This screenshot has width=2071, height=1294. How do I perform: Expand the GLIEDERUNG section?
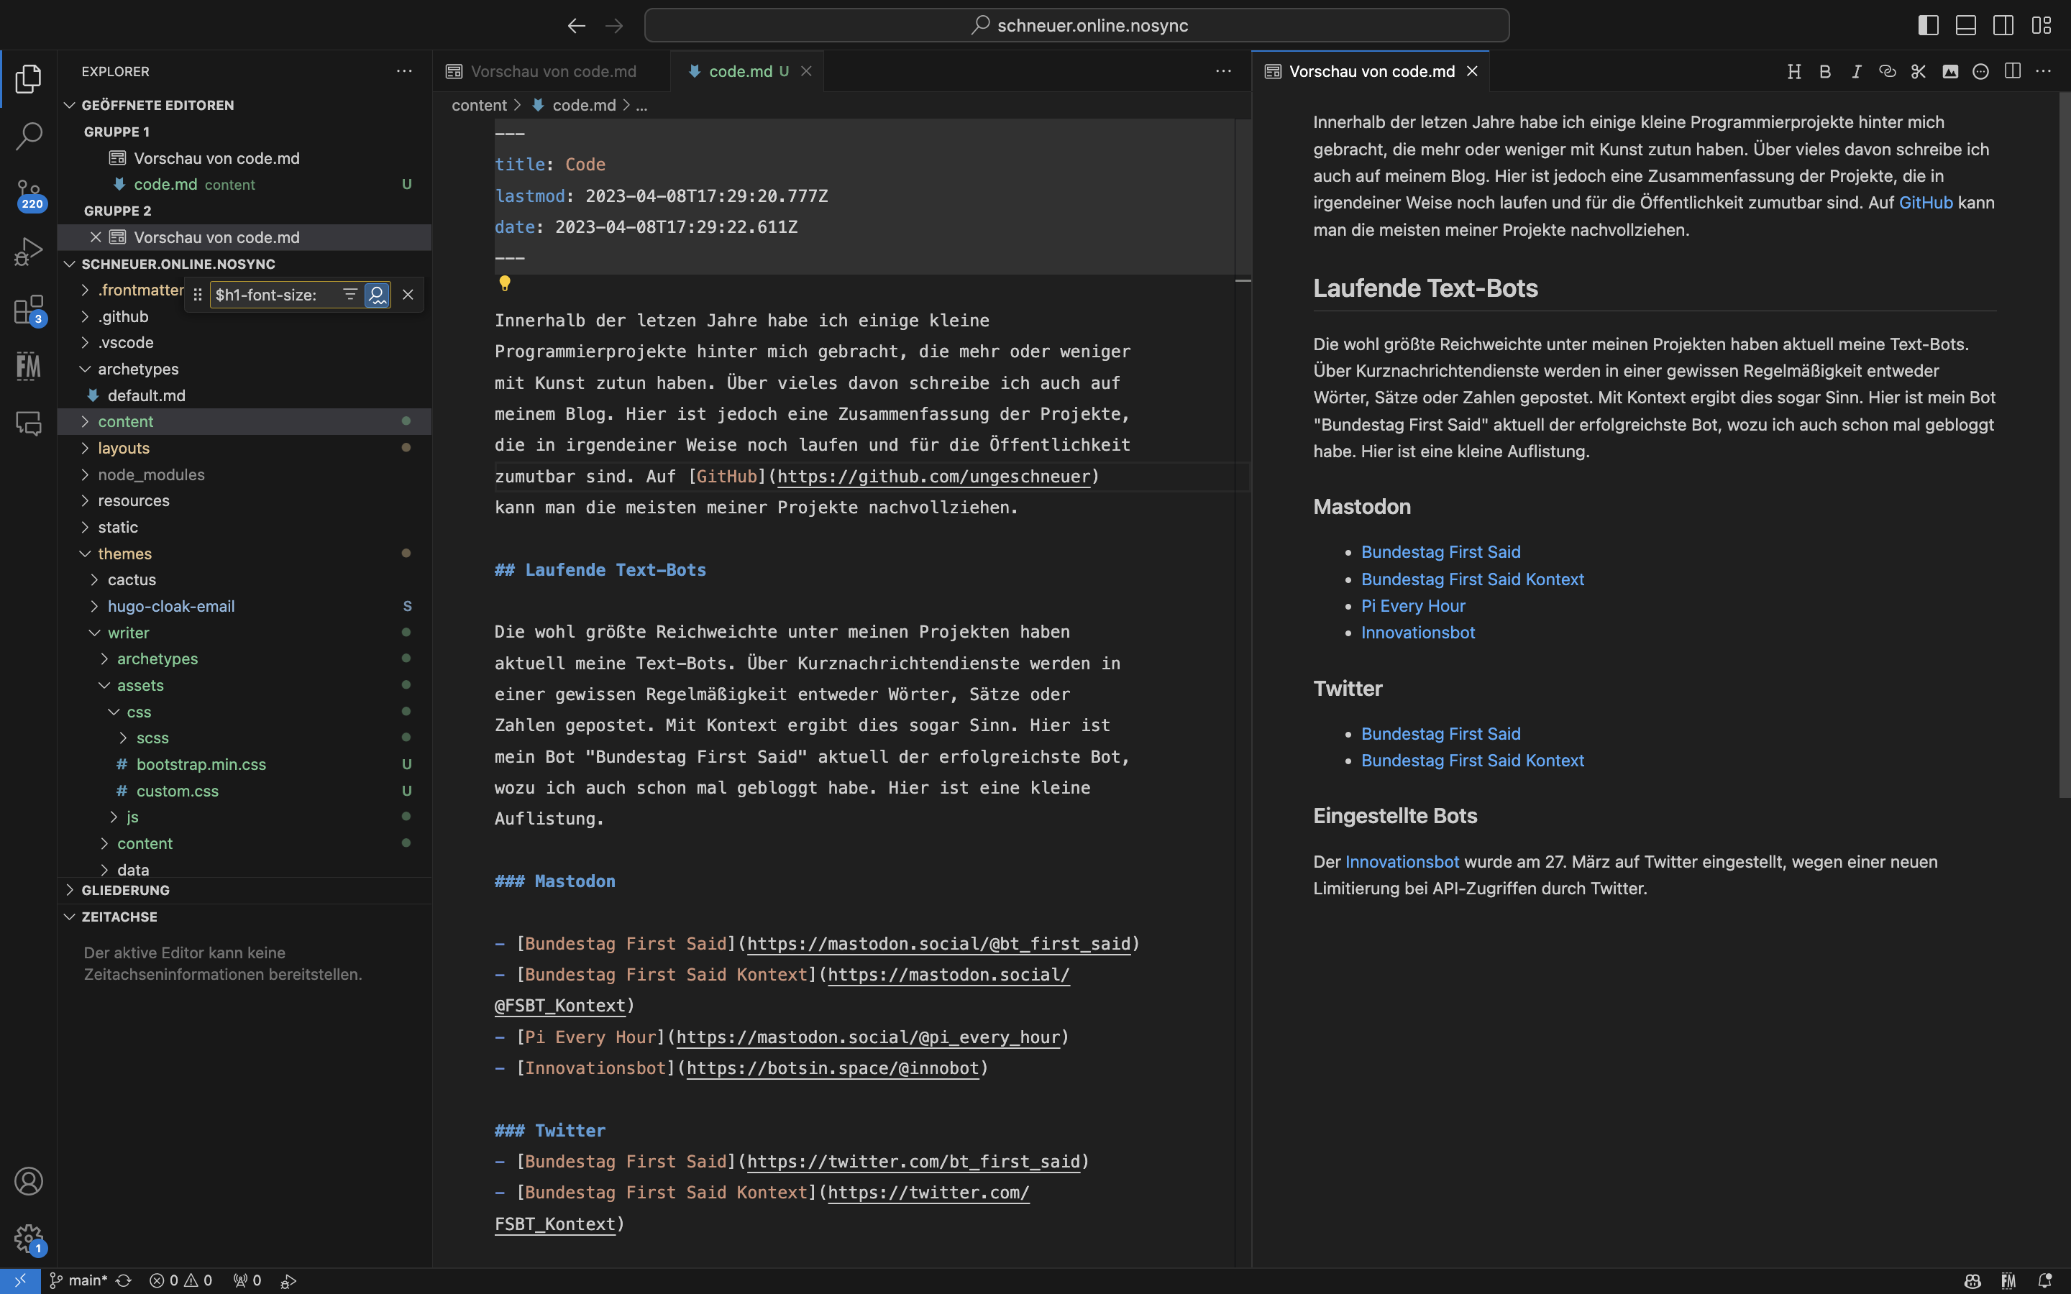[125, 890]
